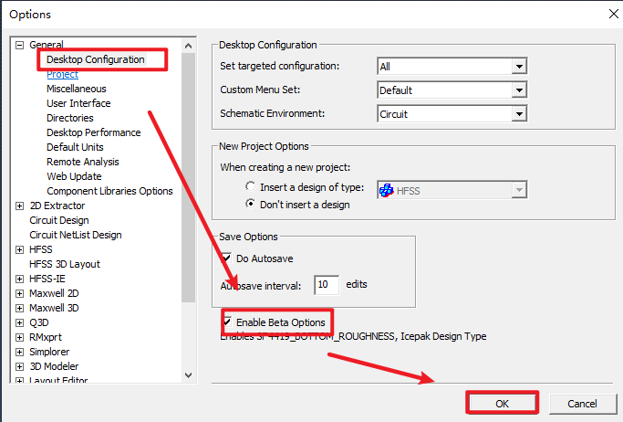The height and width of the screenshot is (422, 623).
Task: Expand the HFSS-IE node
Action: (19, 279)
